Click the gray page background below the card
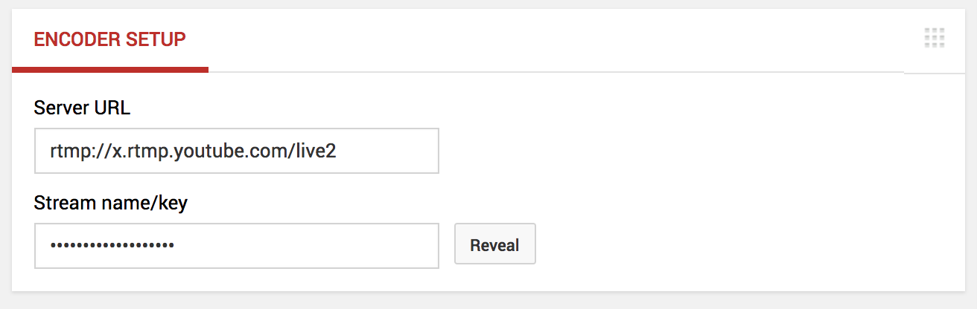 488,301
